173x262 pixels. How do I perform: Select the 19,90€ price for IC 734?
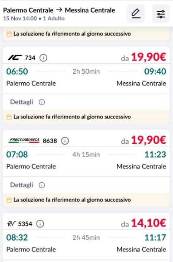[x=148, y=57]
